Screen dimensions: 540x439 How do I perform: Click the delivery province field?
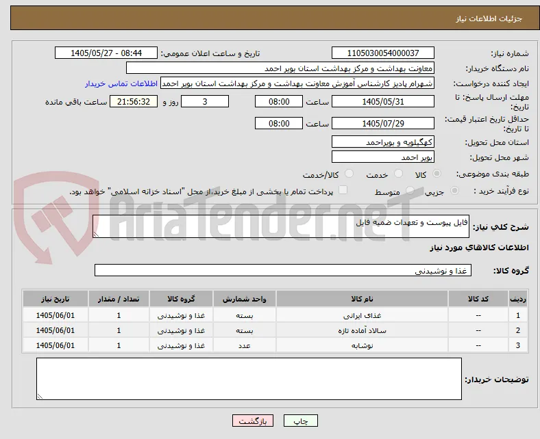pyautogui.click(x=382, y=142)
